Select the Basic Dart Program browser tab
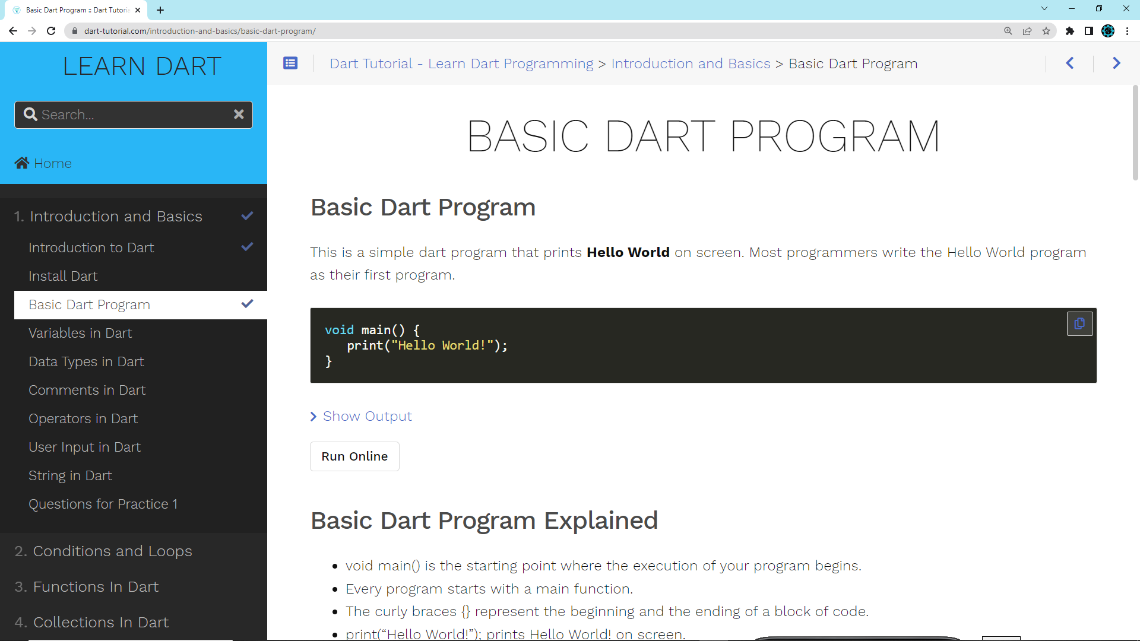The height and width of the screenshot is (641, 1140). 77,10
